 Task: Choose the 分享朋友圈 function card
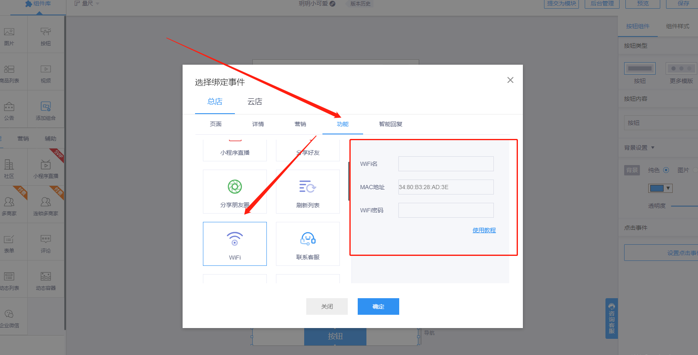[x=235, y=192]
